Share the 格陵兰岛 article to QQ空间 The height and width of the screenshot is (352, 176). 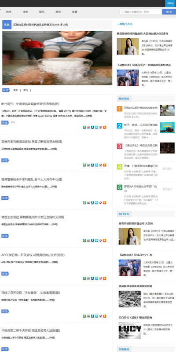pos(84,316)
